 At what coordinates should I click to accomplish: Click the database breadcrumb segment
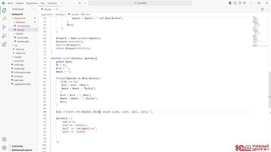pyautogui.click(x=60, y=14)
